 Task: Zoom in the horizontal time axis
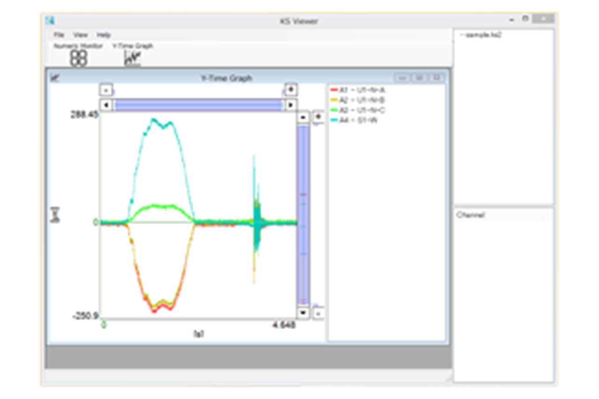click(x=291, y=89)
